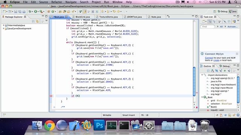Screen dimensions: 241x135
Task: Switch to the Debug perspective button
Action: coord(223,12)
